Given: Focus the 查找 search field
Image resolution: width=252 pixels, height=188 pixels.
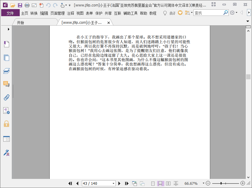Looking at the screenshot, I should tap(208, 13).
